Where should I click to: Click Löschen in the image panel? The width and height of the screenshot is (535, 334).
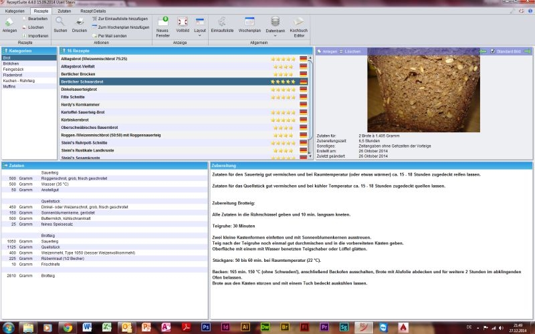point(350,51)
